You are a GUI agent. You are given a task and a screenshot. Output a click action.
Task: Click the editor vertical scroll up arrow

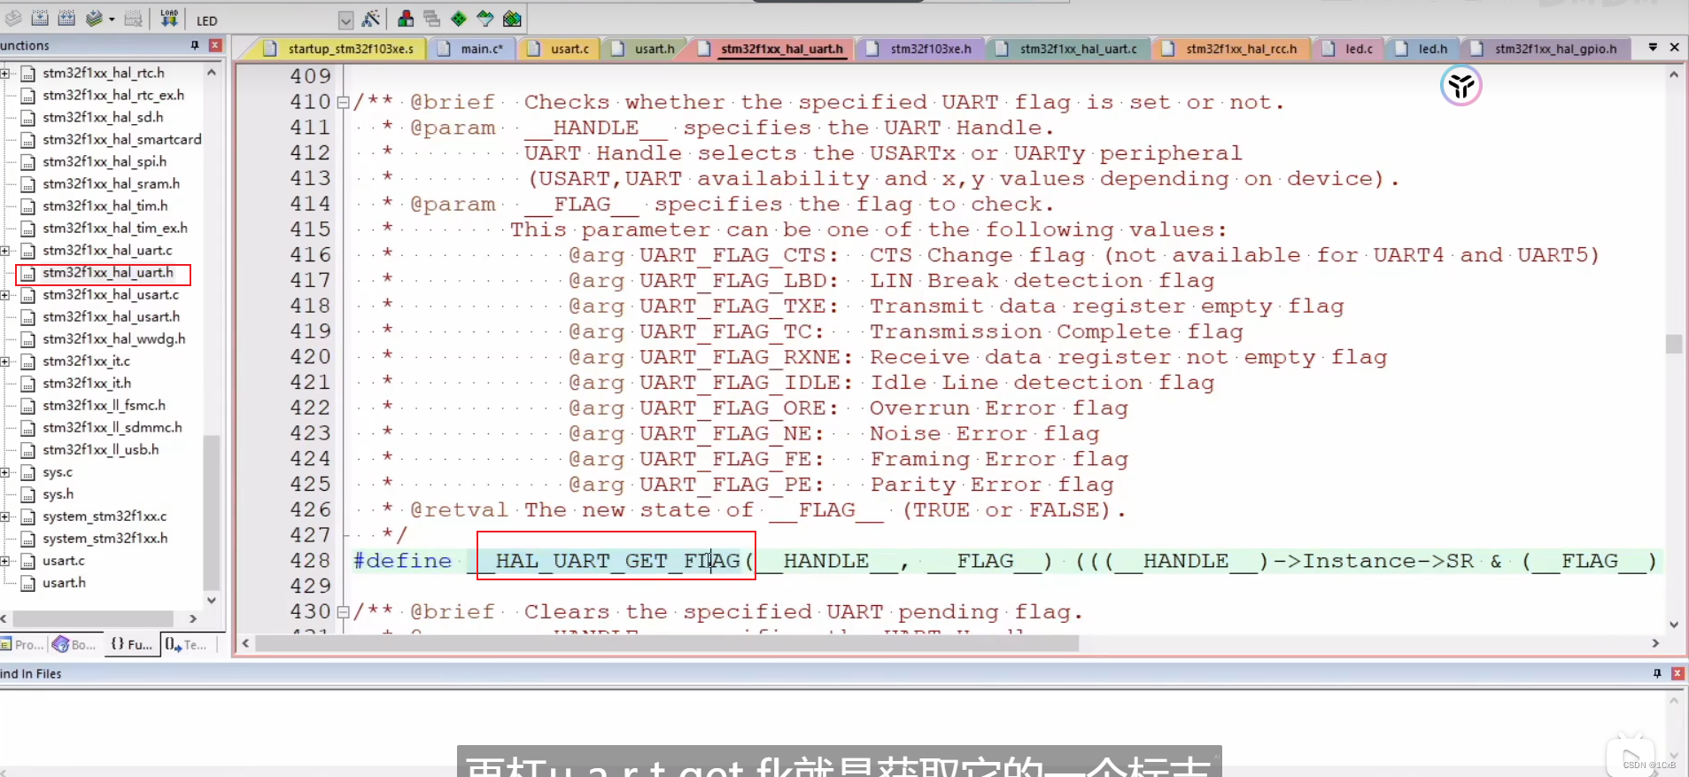[1673, 74]
